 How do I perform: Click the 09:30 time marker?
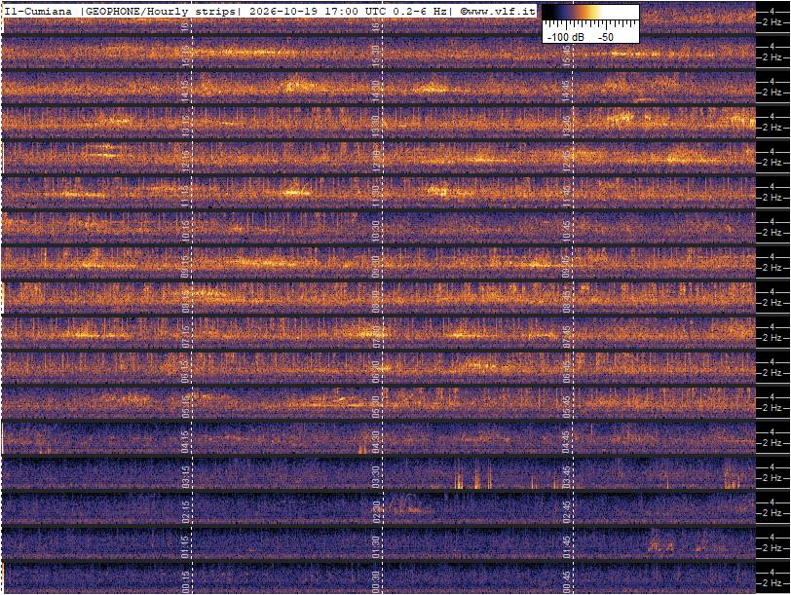[x=376, y=265]
